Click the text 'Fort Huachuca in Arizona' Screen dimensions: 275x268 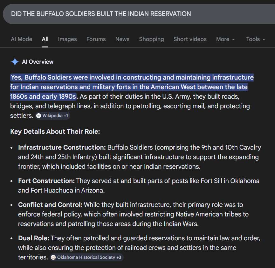coord(67,191)
